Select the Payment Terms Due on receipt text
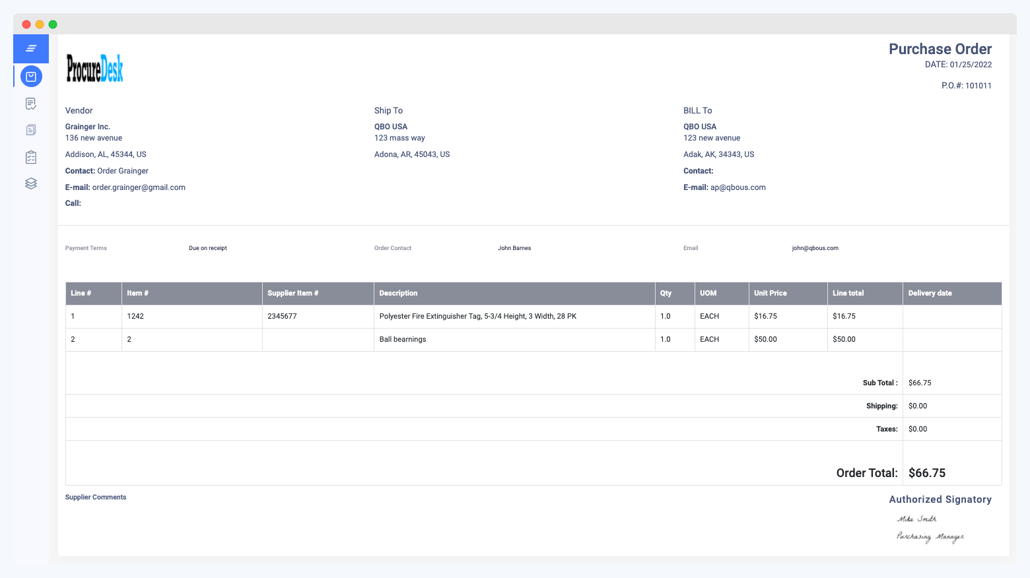1030x578 pixels. click(207, 247)
